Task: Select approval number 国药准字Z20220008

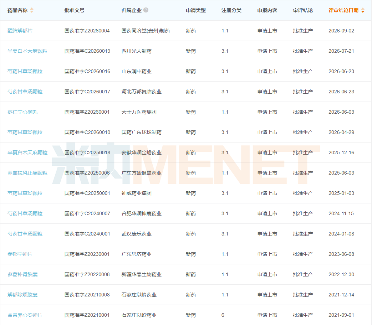Action: 87,275
